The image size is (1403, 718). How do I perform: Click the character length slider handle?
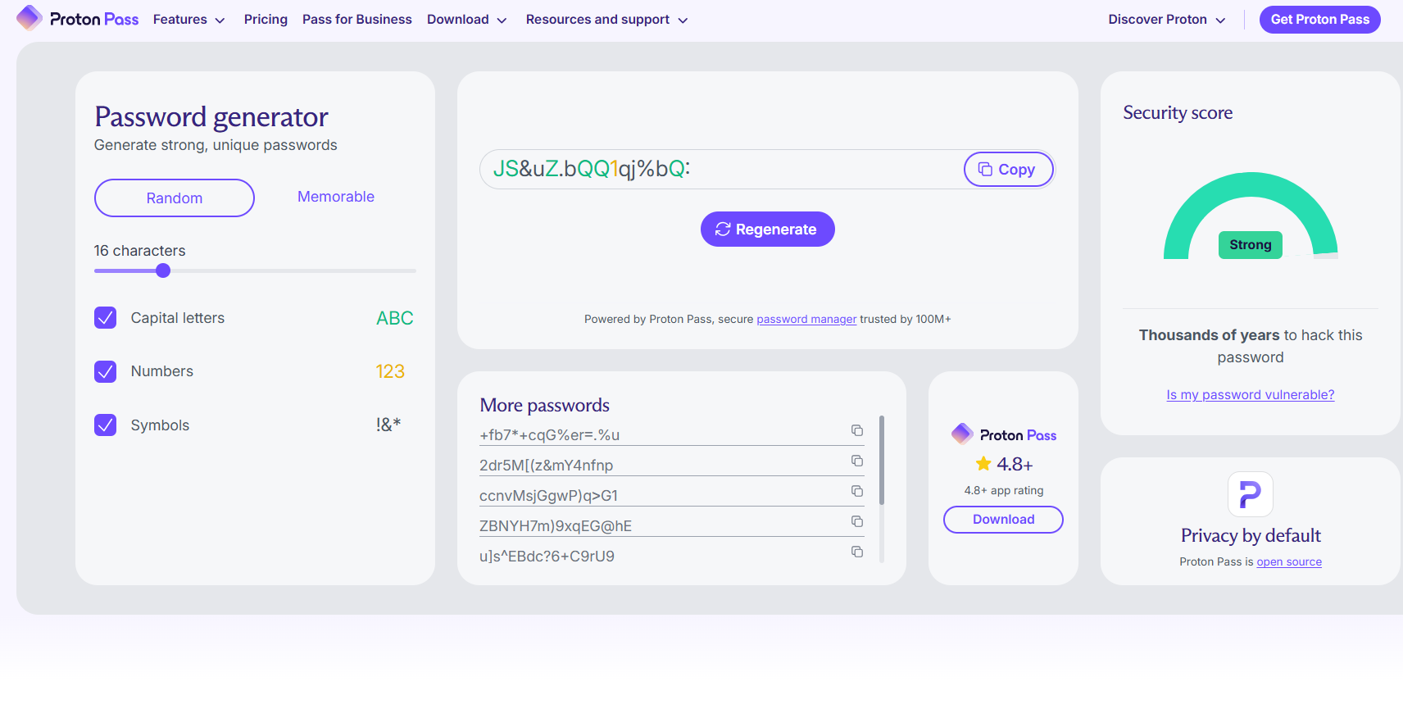pos(163,270)
